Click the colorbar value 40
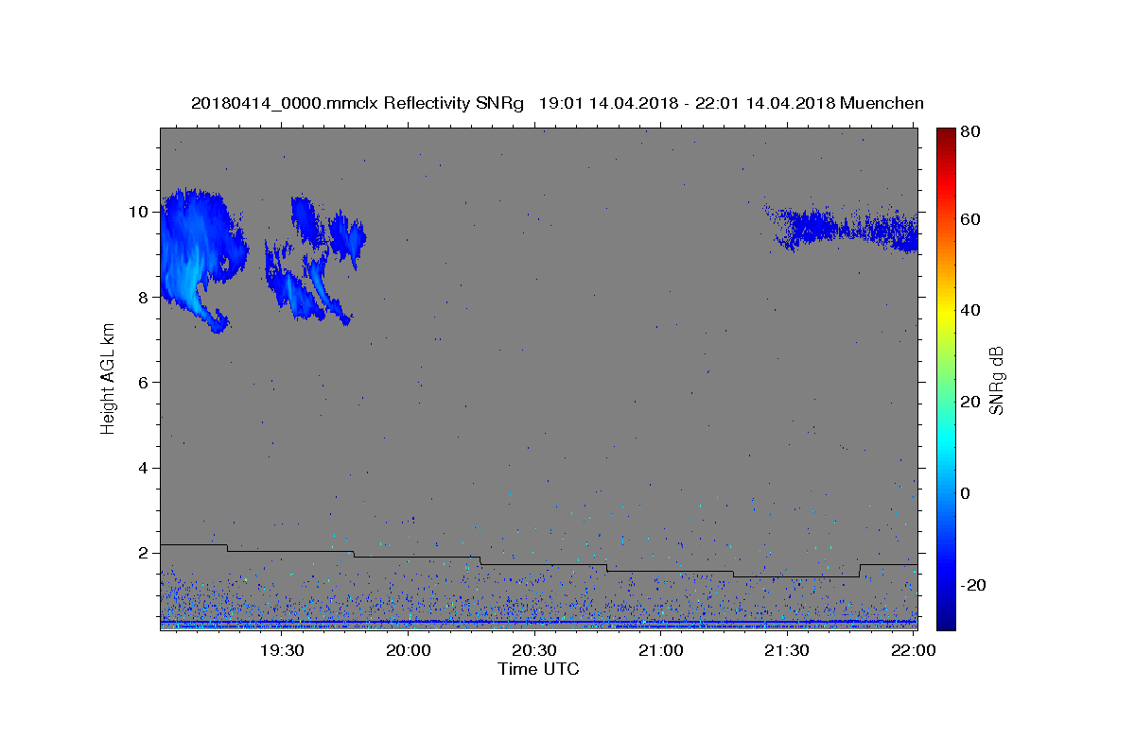 click(969, 310)
